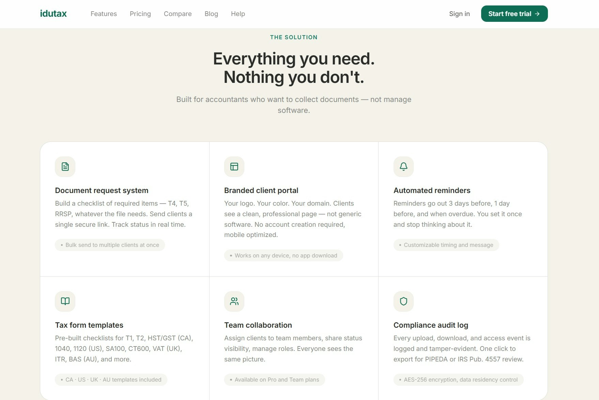The image size is (599, 400).
Task: Select the Document request system heading
Action: pyautogui.click(x=102, y=190)
